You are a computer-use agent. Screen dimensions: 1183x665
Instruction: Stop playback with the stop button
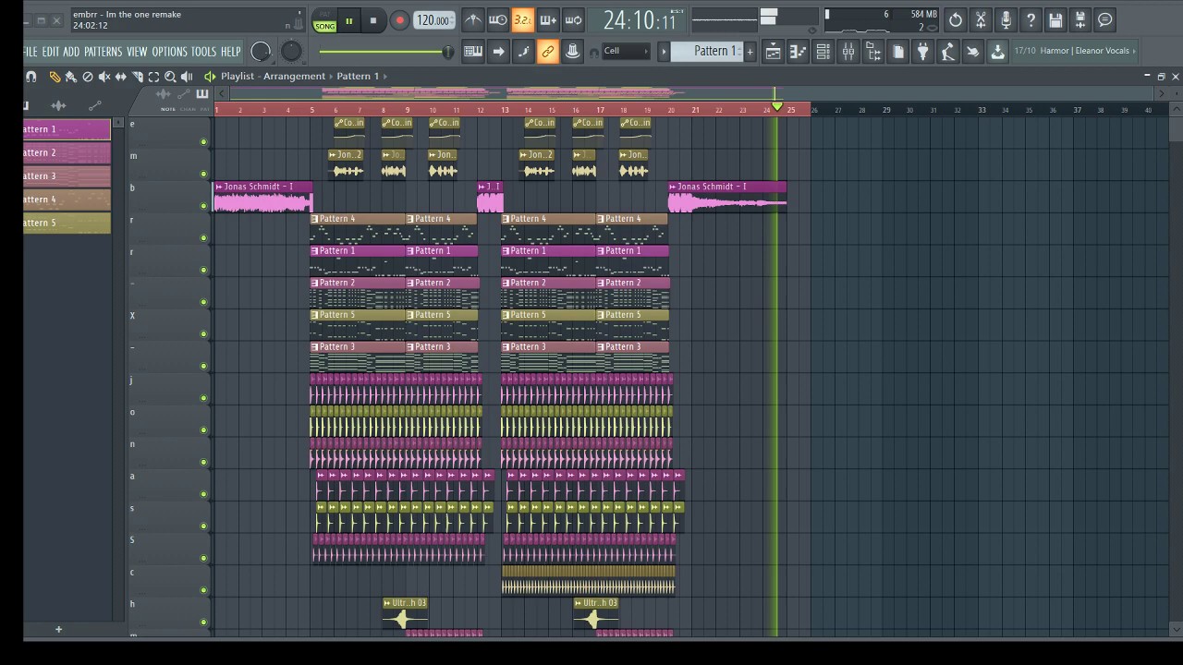[373, 20]
